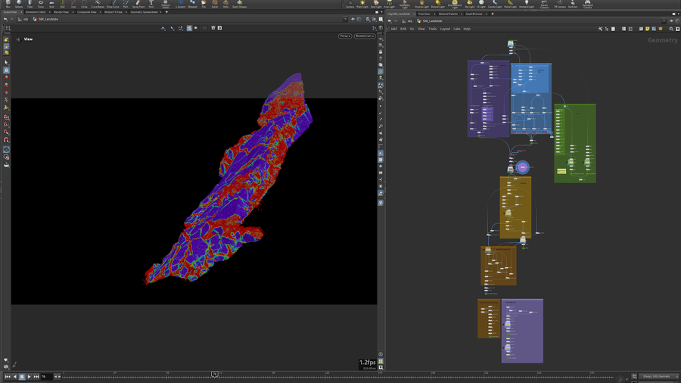Select the Quick Shapes shelf tool
681x383 pixels.
coord(239,4)
